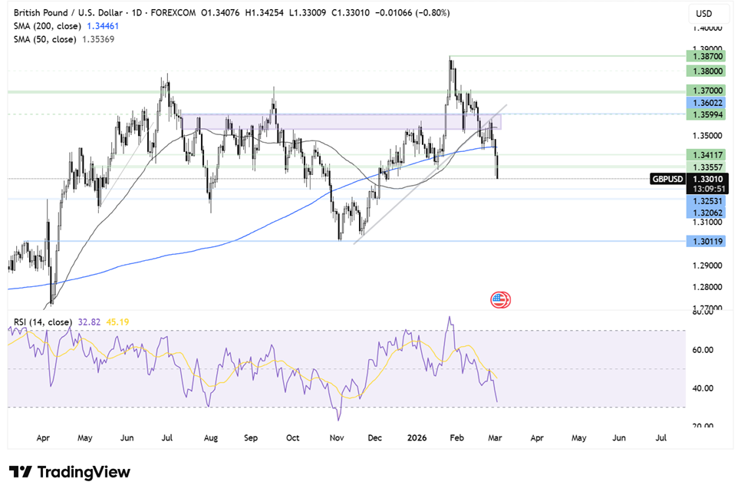741x495 pixels.
Task: Click the US economic event flag icon
Action: (x=500, y=300)
